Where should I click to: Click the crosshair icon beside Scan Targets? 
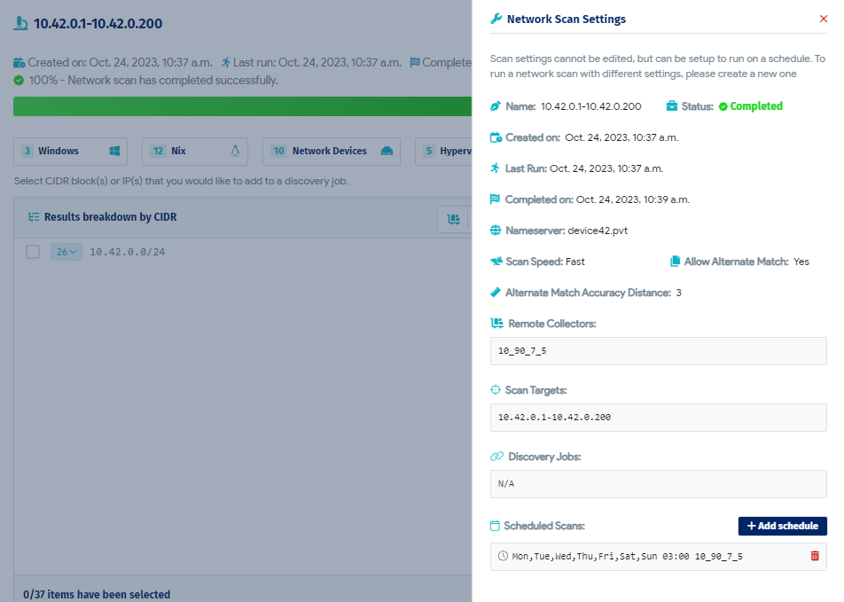click(496, 390)
